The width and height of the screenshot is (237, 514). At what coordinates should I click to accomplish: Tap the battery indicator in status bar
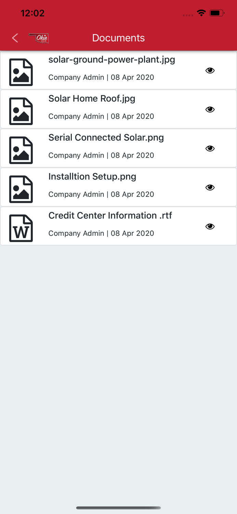[x=217, y=13]
